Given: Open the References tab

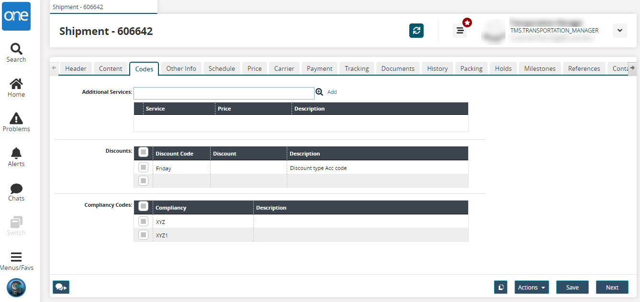Looking at the screenshot, I should [584, 68].
